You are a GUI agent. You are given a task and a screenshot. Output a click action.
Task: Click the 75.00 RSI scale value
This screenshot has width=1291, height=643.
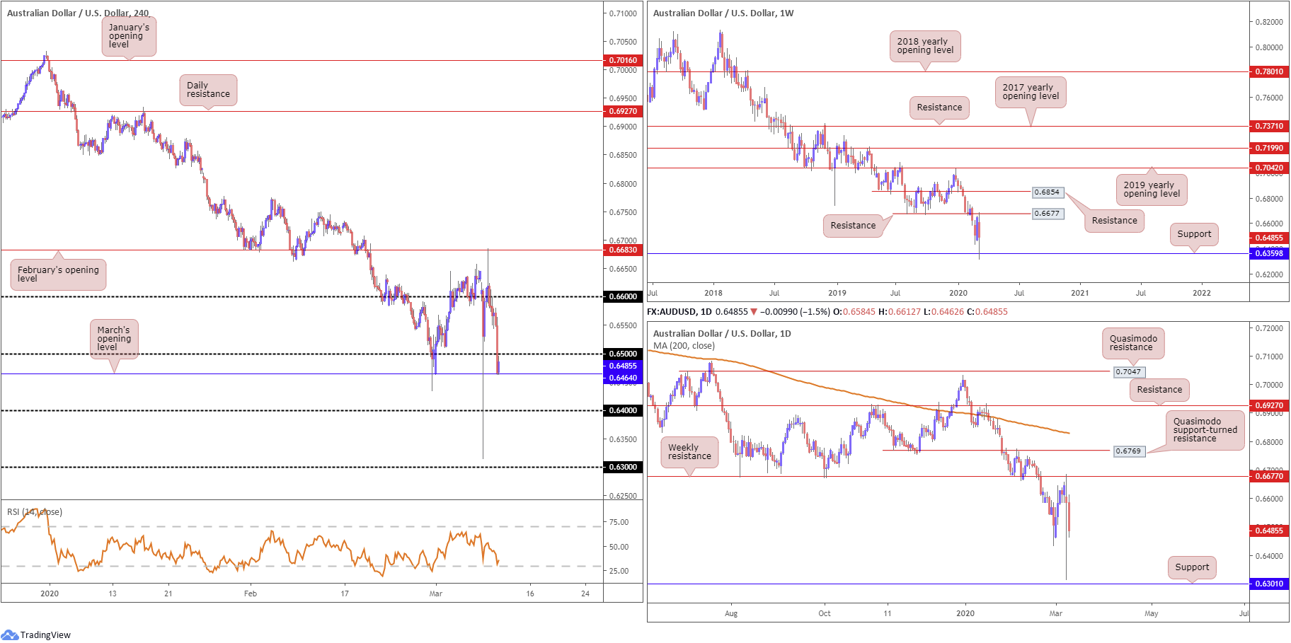pos(619,522)
